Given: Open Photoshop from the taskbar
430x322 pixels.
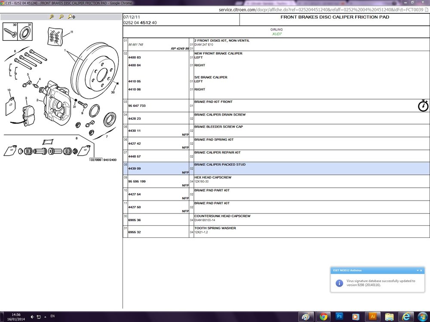Looking at the screenshot, I should 339,316.
